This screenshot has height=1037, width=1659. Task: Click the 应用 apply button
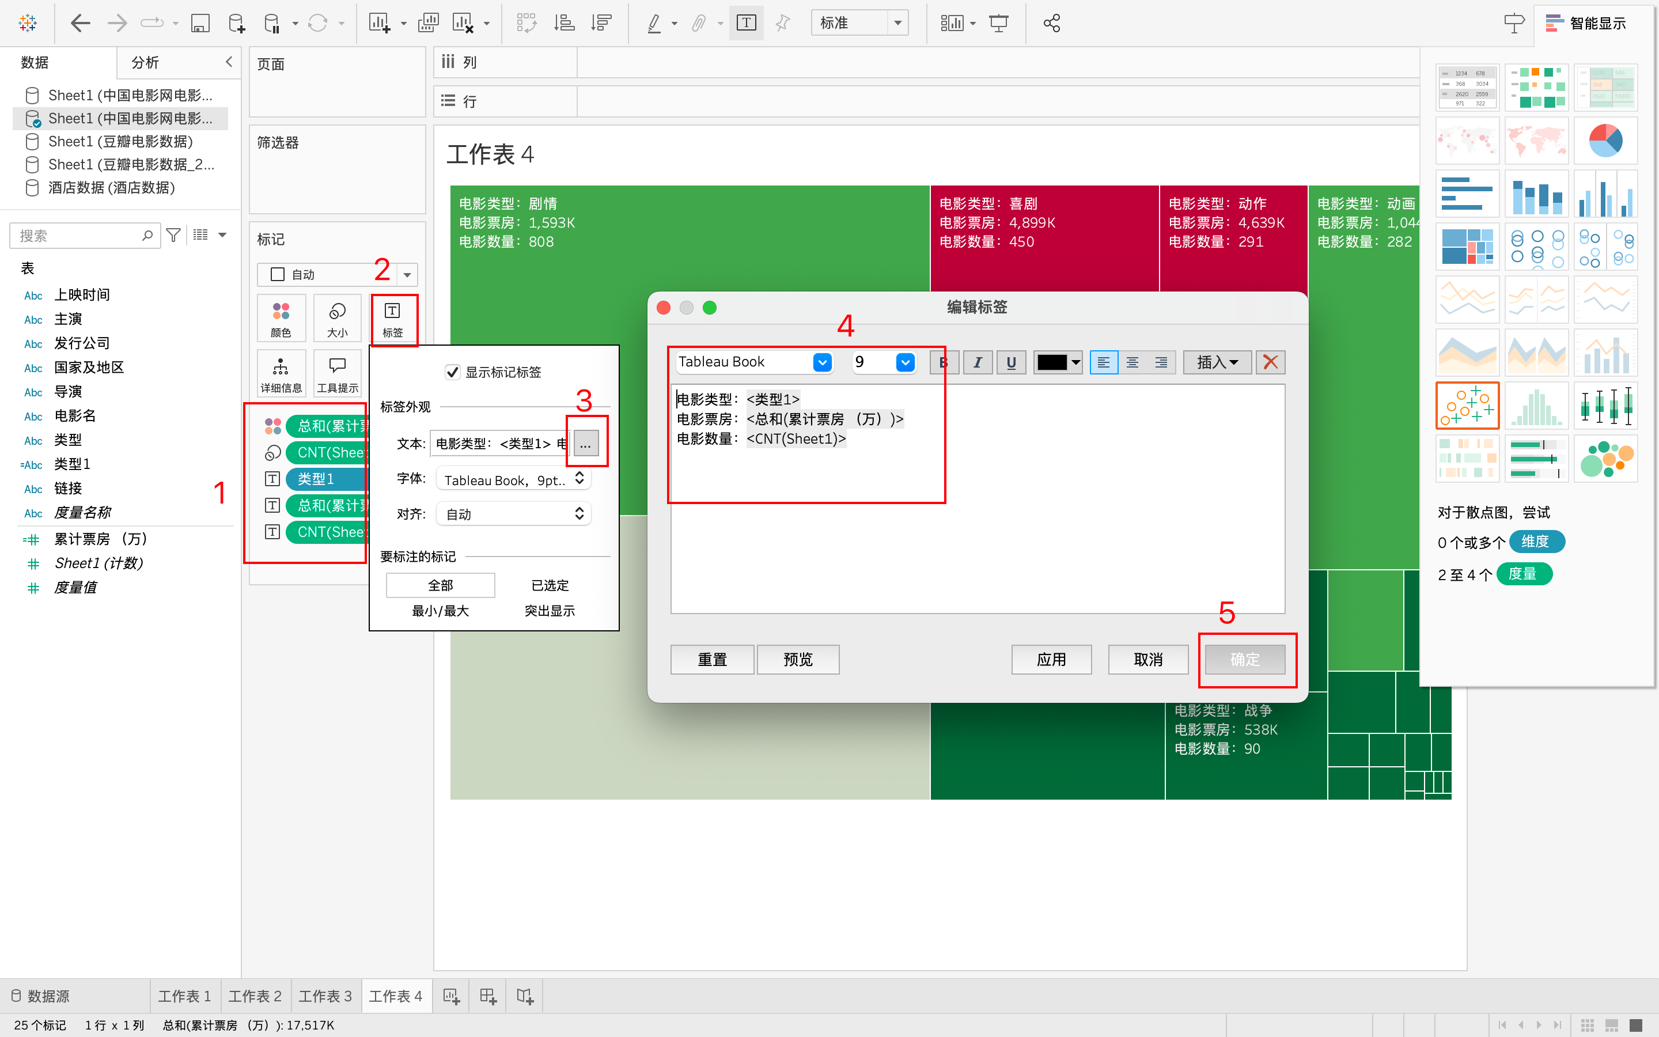click(1051, 659)
